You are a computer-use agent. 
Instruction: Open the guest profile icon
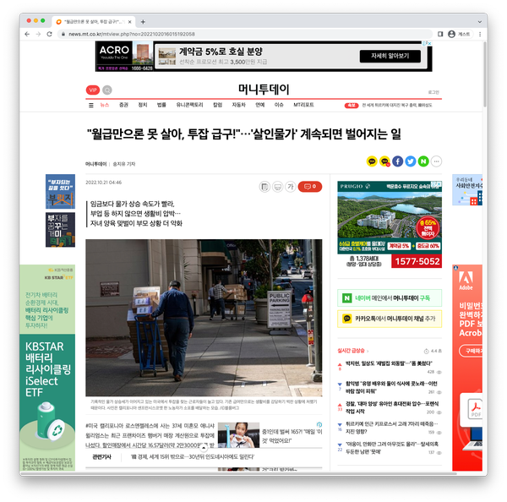[x=452, y=34]
